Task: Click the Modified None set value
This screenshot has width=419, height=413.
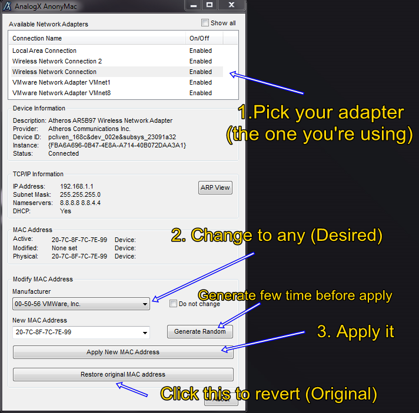Action: coord(64,248)
